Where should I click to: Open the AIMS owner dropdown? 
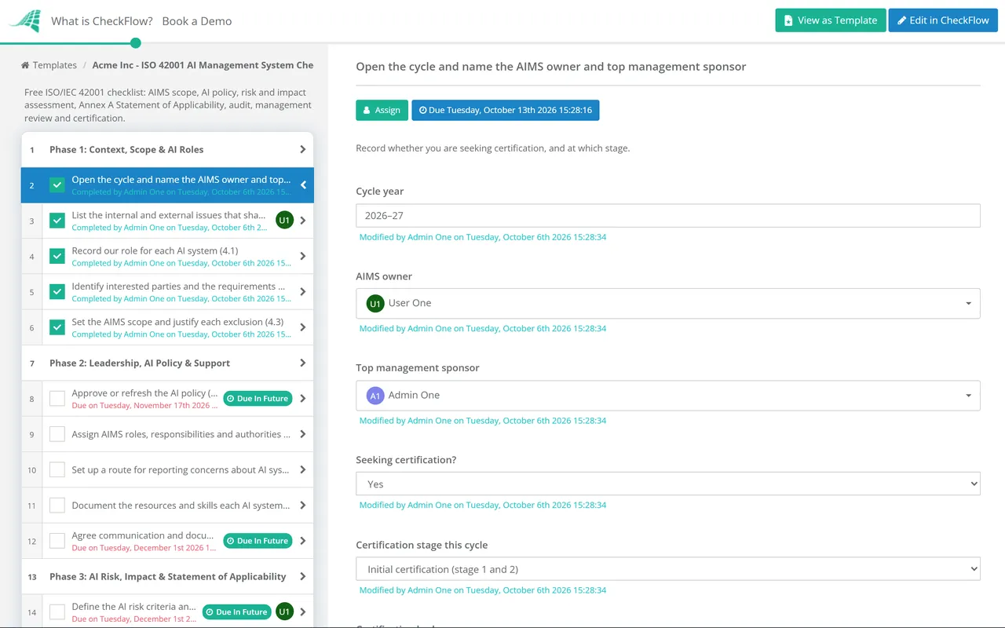tap(667, 303)
